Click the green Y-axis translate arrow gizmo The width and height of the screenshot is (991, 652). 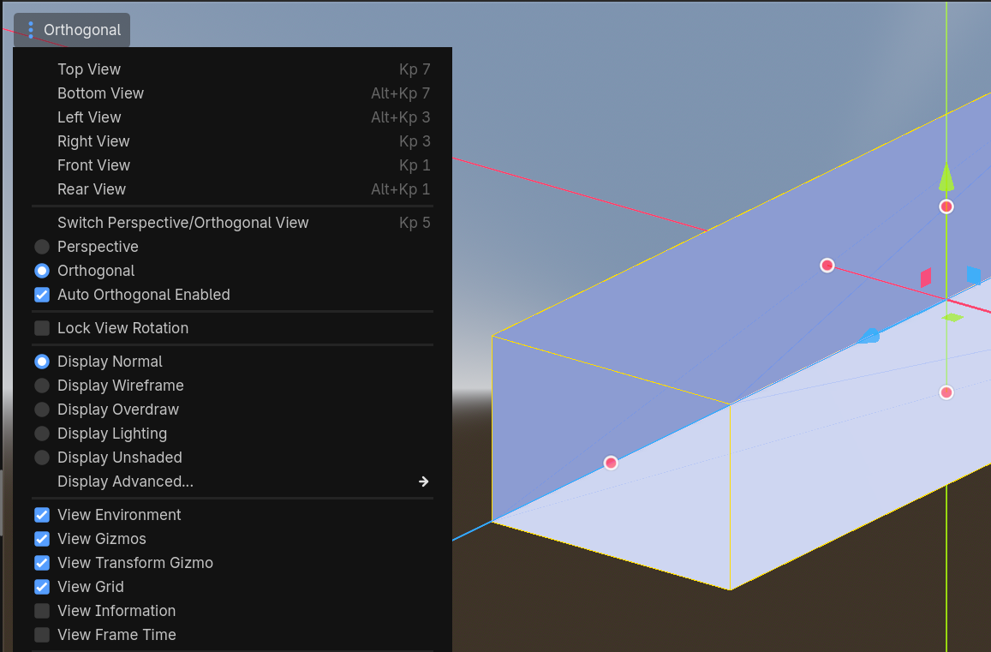(x=946, y=177)
